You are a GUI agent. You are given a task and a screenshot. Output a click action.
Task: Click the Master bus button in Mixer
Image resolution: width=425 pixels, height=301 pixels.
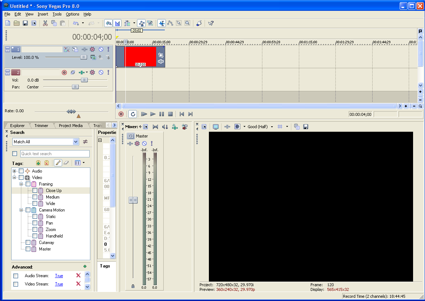tap(131, 136)
